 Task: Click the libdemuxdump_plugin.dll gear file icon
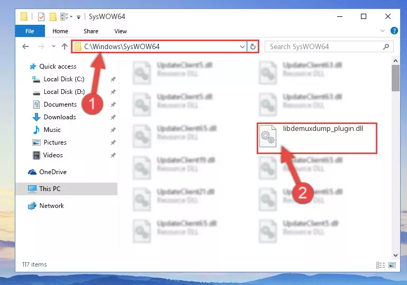point(268,136)
